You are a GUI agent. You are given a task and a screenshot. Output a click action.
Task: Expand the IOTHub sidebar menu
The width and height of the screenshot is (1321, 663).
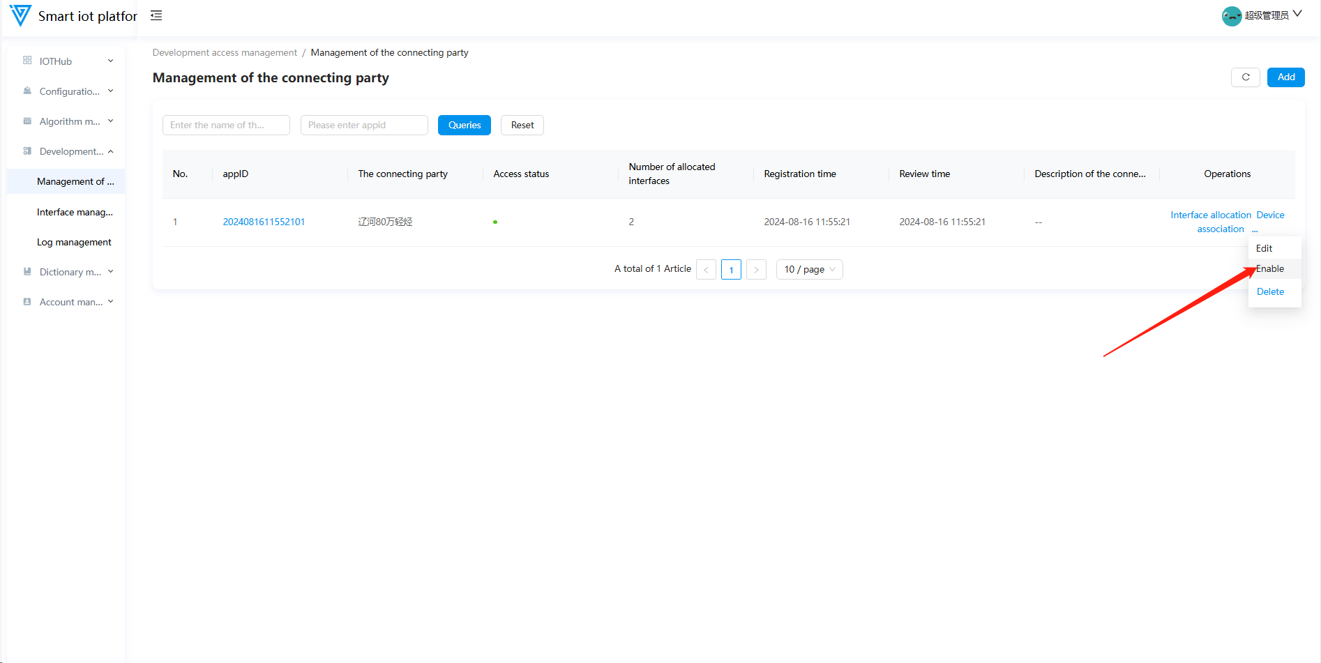pyautogui.click(x=68, y=61)
